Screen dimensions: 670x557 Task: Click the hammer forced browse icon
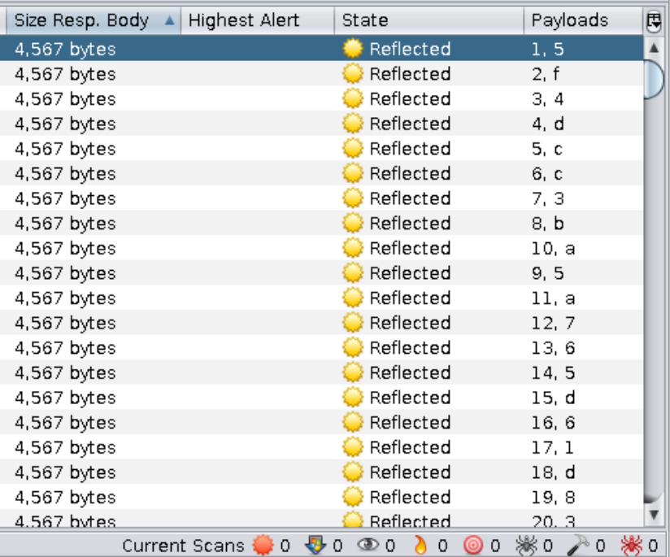[580, 546]
